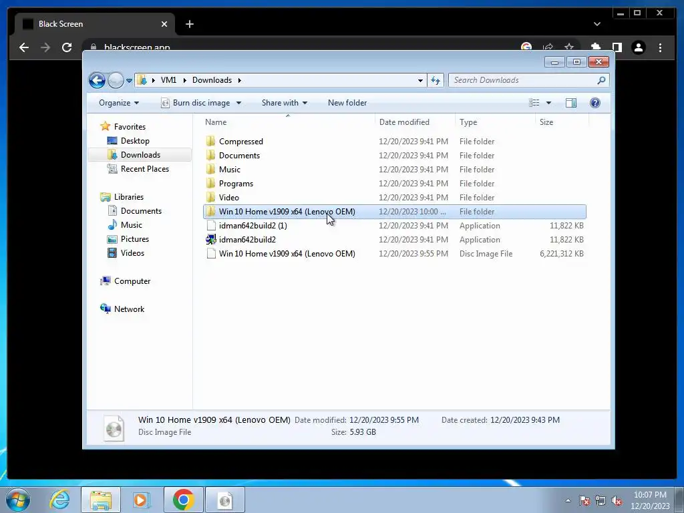684x513 pixels.
Task: Select VM1 in the address breadcrumb
Action: pyautogui.click(x=168, y=80)
